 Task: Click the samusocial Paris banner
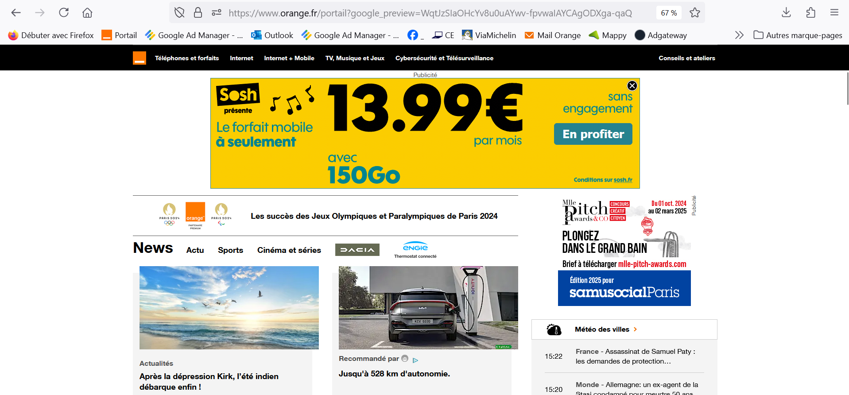click(624, 288)
